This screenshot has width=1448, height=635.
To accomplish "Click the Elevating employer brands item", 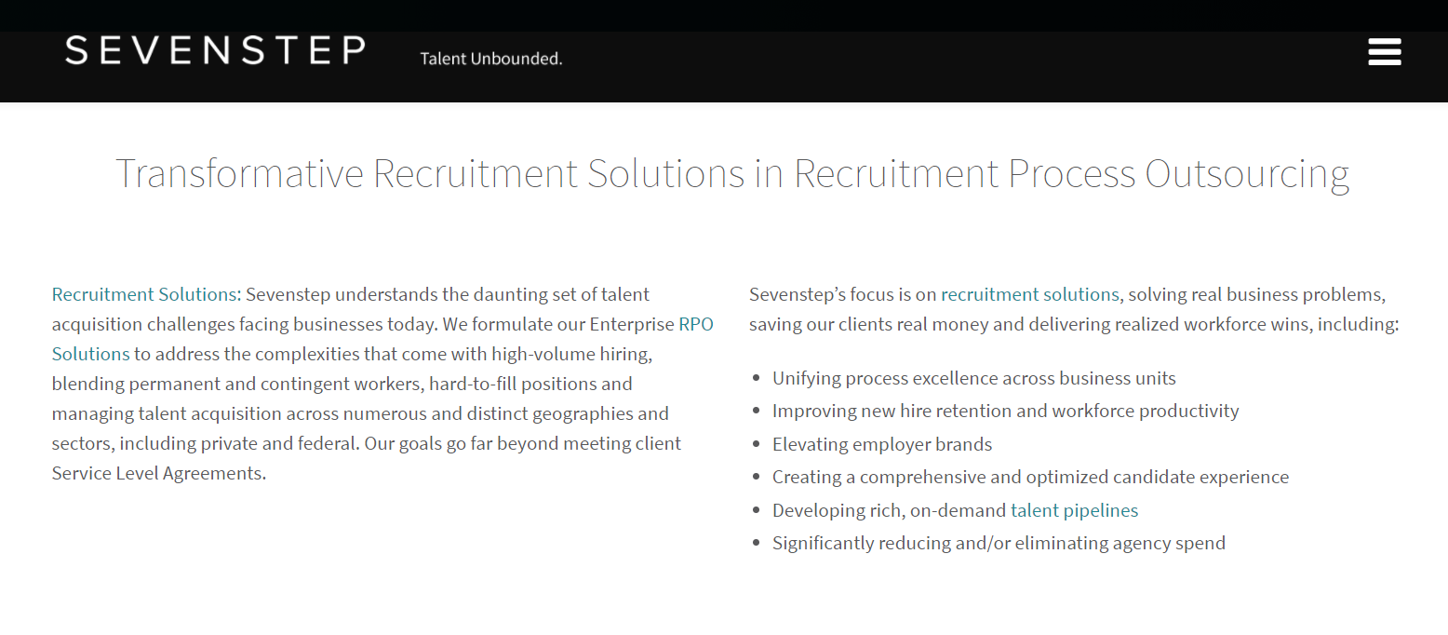I will 882,444.
